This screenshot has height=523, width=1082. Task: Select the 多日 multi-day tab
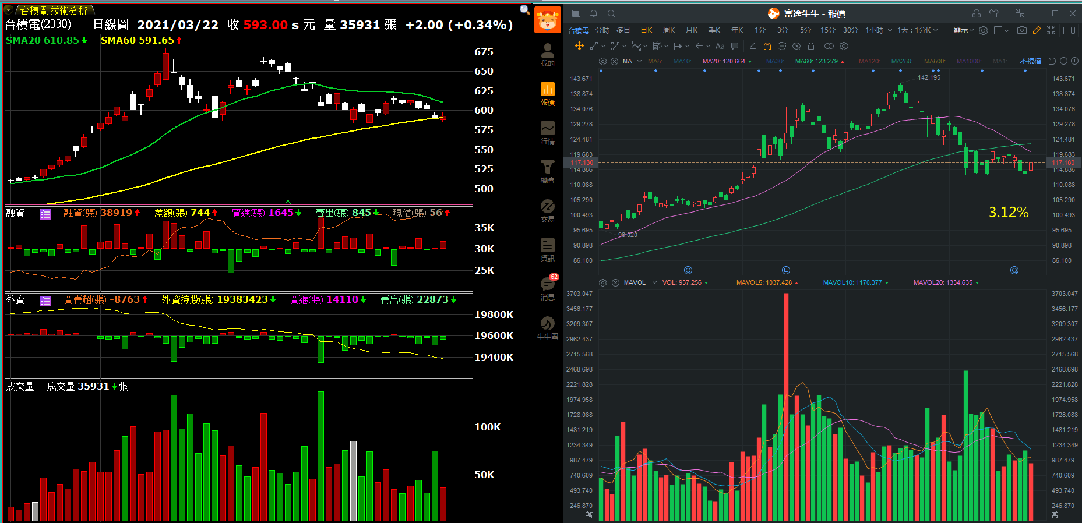(623, 30)
